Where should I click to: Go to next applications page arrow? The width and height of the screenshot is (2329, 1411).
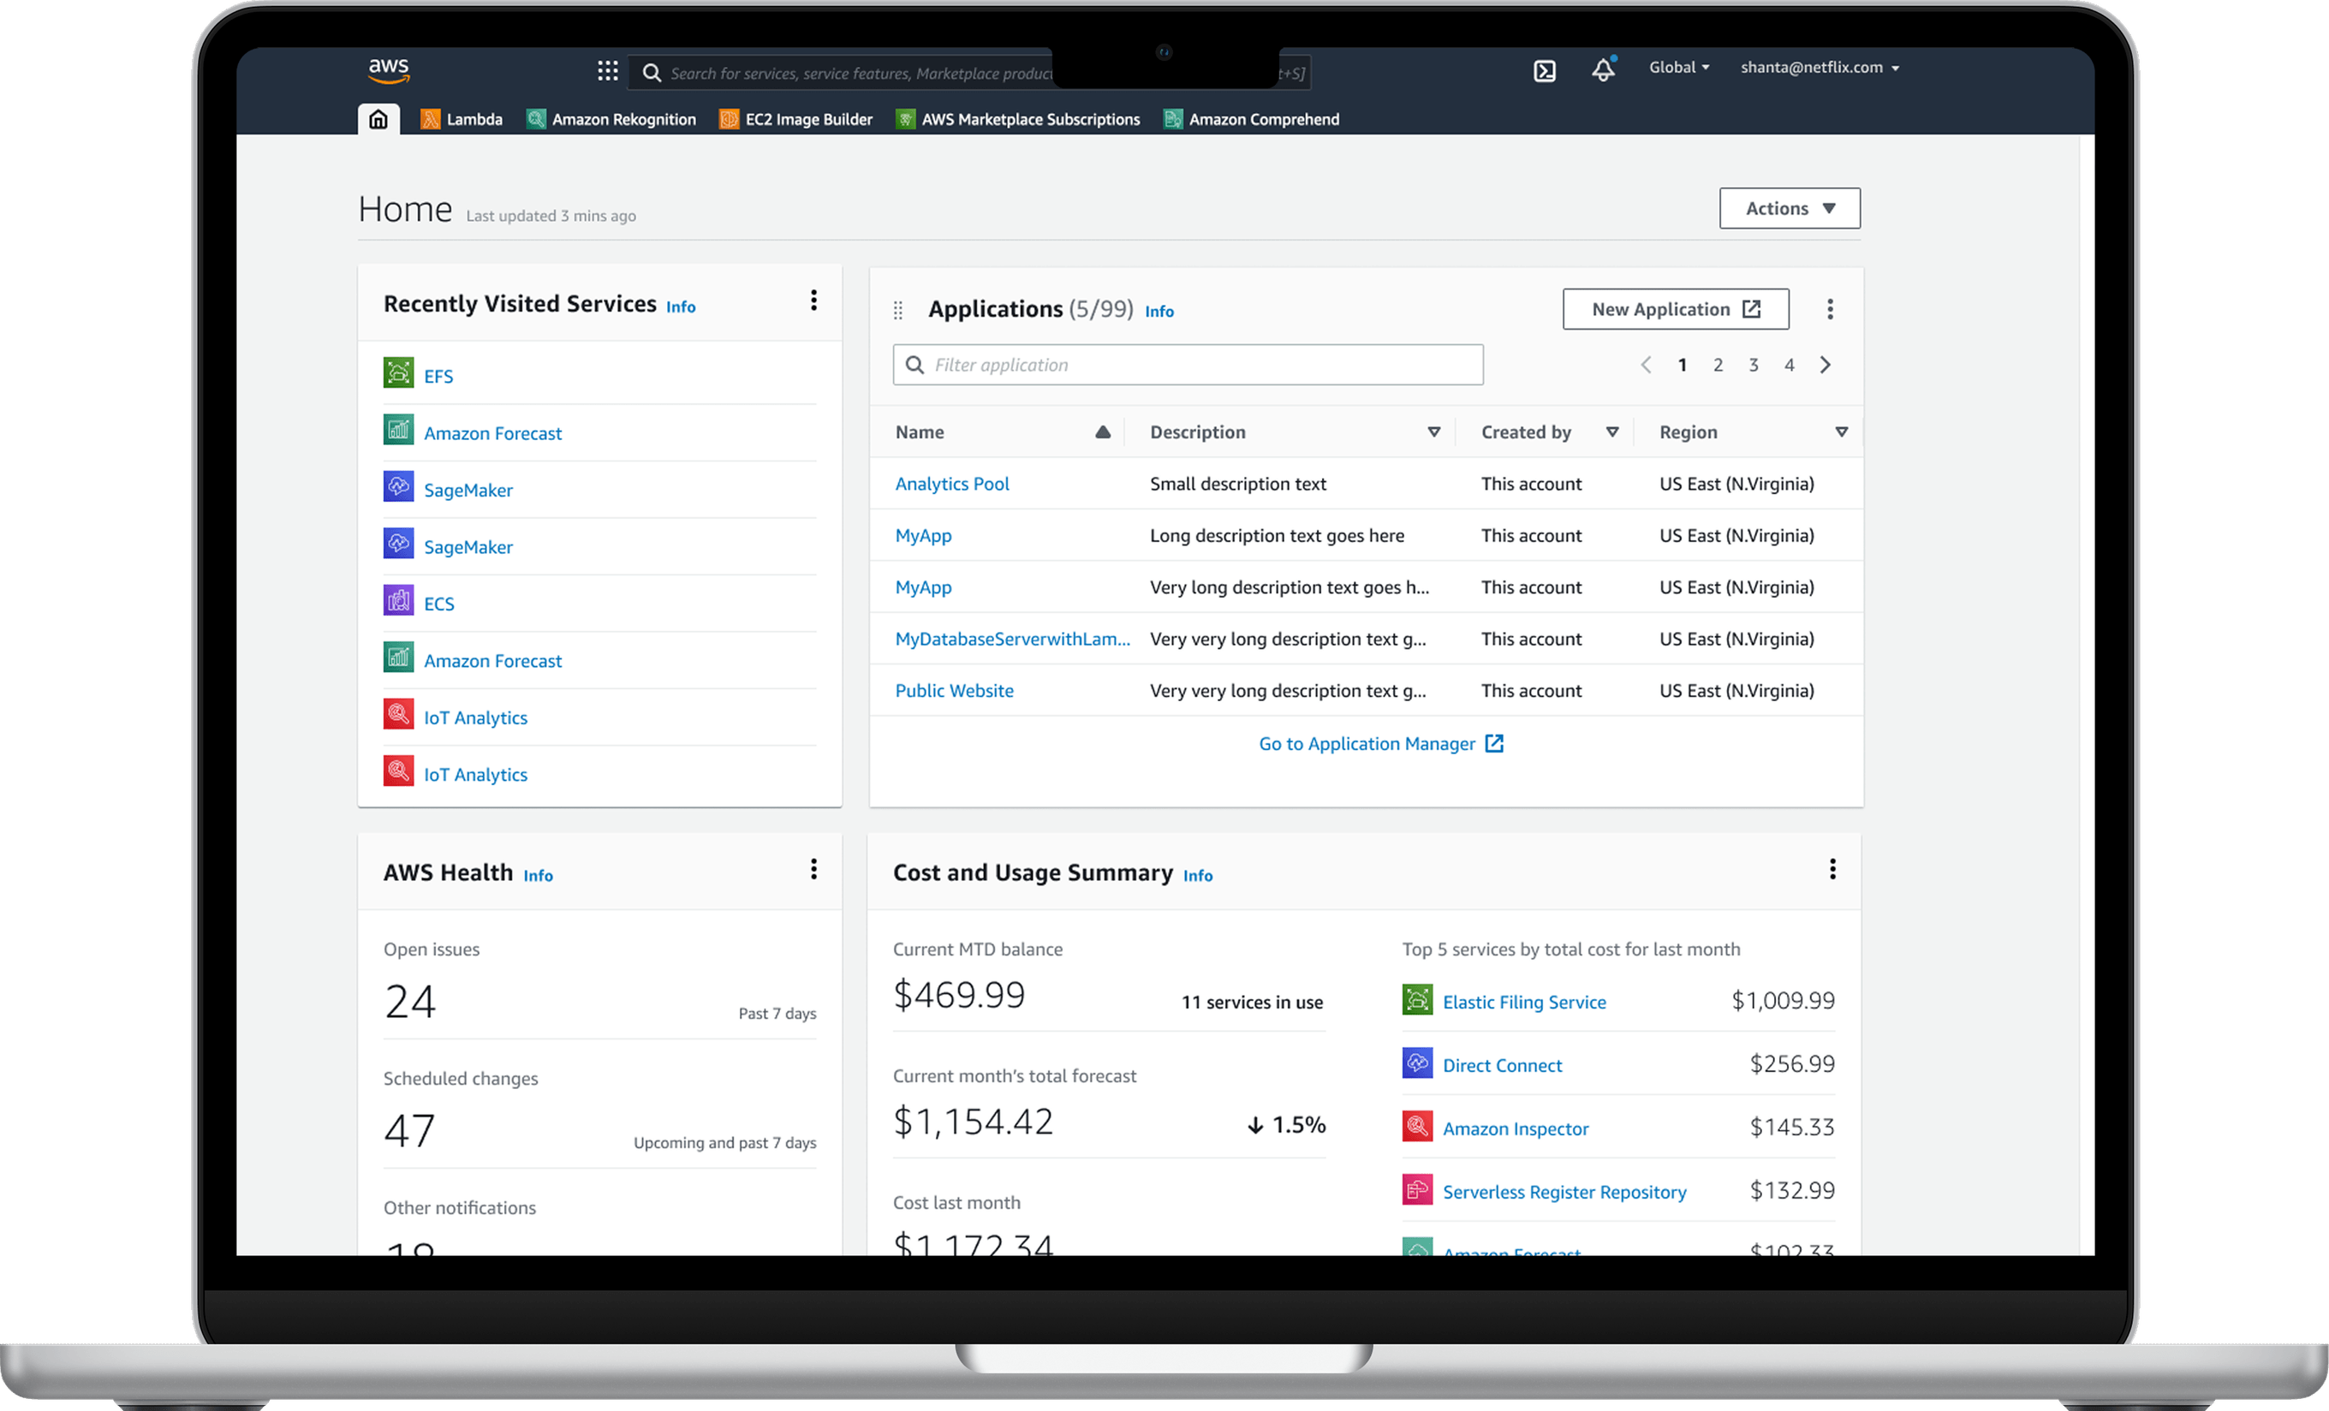click(1826, 365)
